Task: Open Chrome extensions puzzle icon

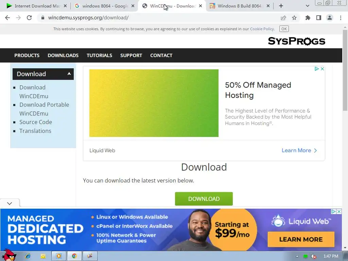Action: click(x=308, y=18)
